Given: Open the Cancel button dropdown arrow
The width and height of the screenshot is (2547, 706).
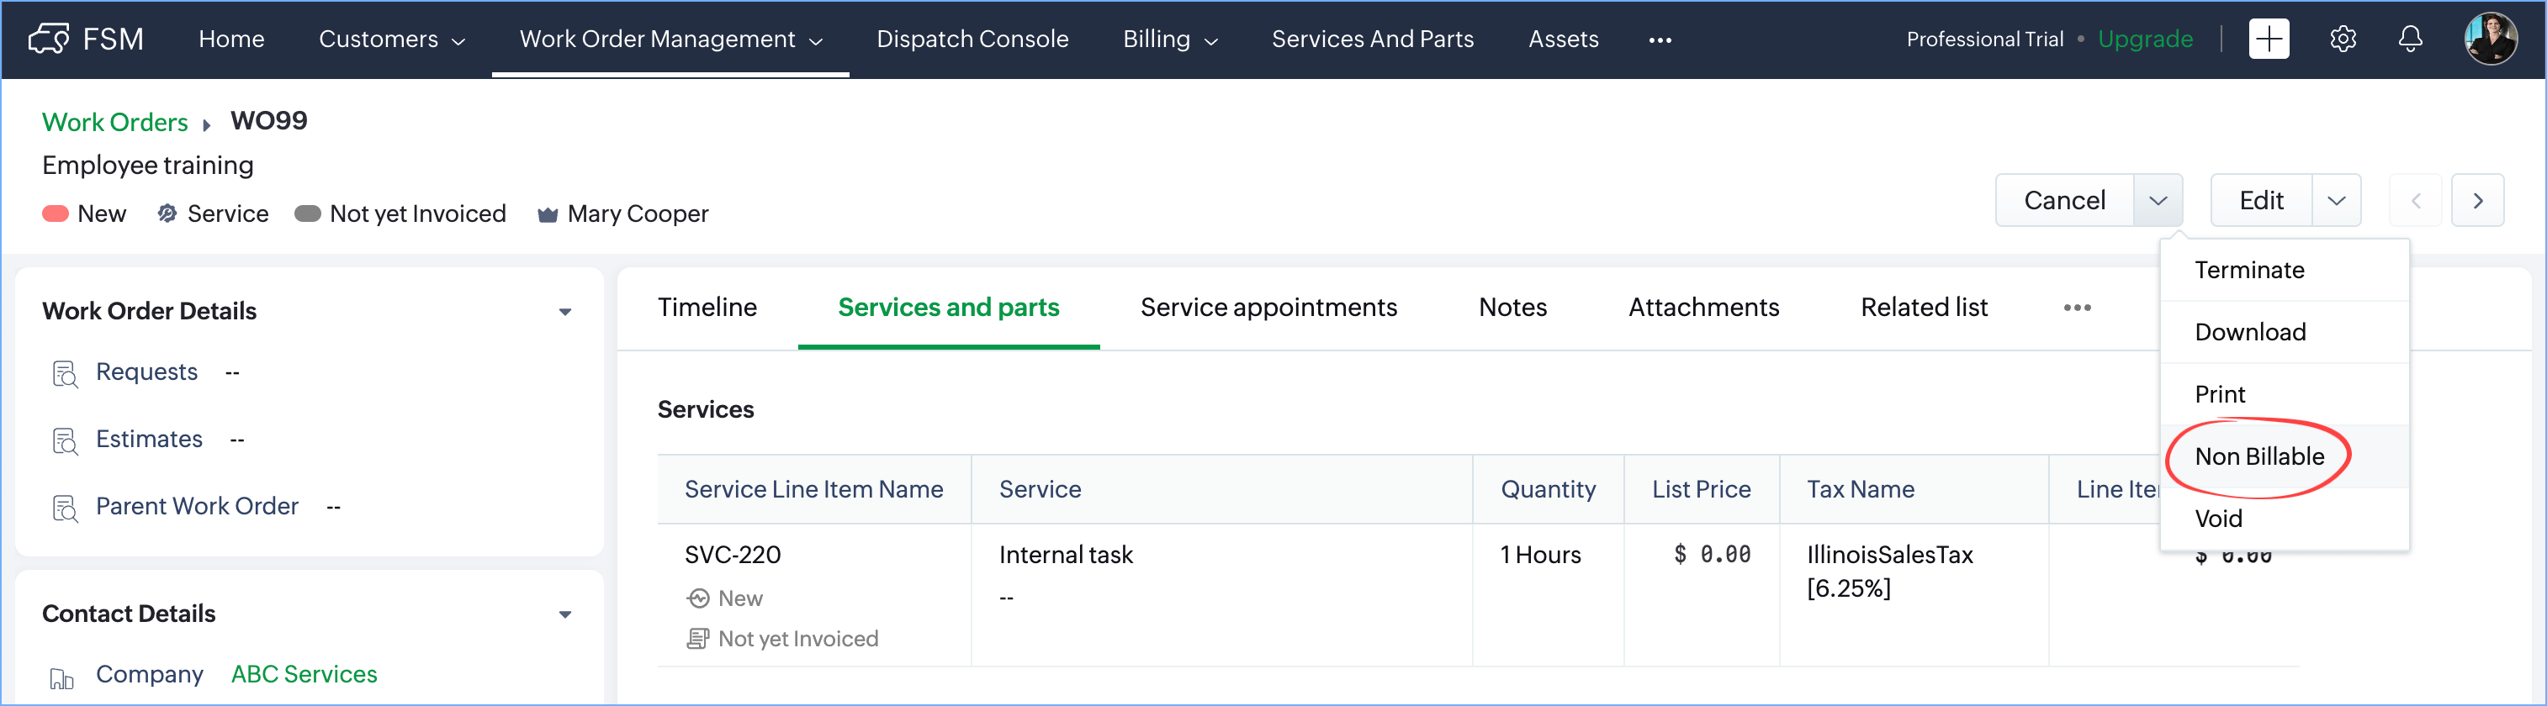Looking at the screenshot, I should click(x=2158, y=200).
